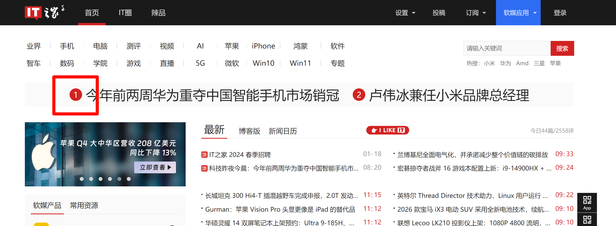616x226 pixels.
Task: Go to the 首页 nav tab
Action: pos(92,13)
